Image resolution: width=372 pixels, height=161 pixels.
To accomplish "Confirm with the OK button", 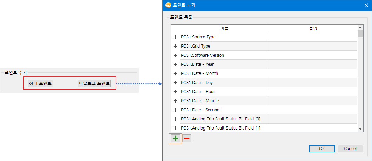I will tap(322, 149).
